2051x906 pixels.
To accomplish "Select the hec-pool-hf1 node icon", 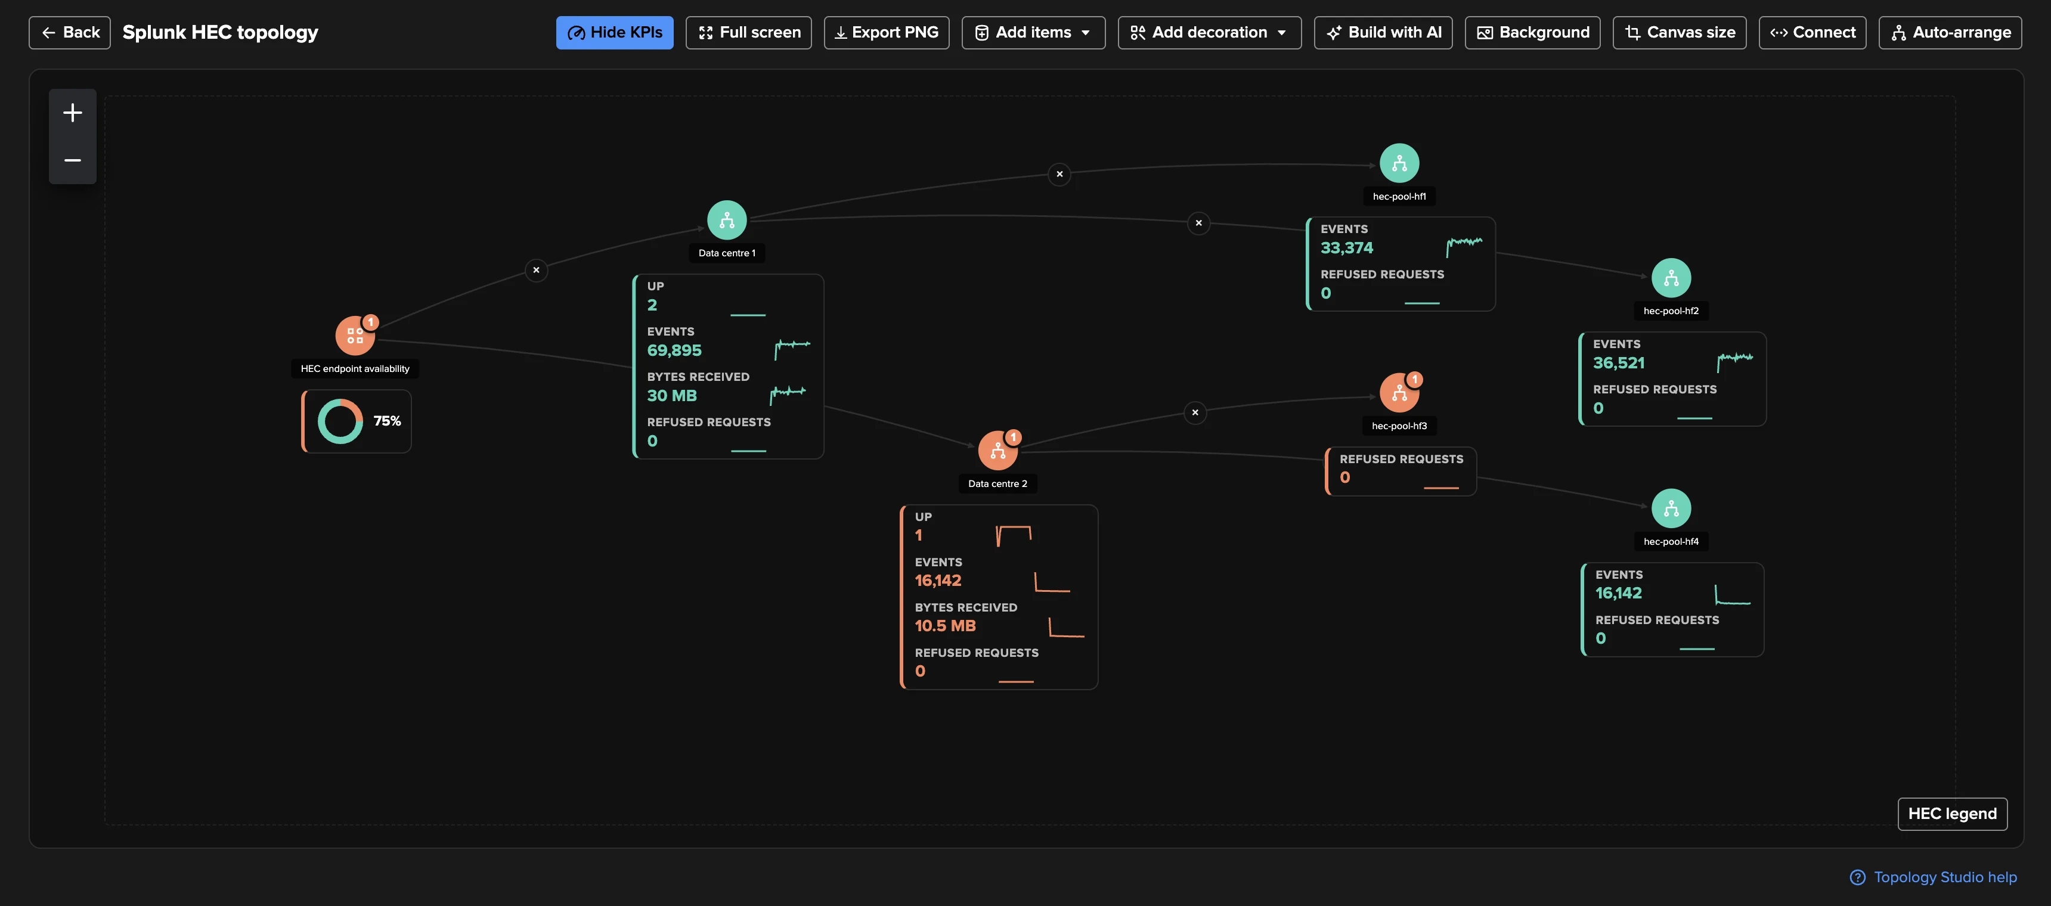I will point(1399,163).
